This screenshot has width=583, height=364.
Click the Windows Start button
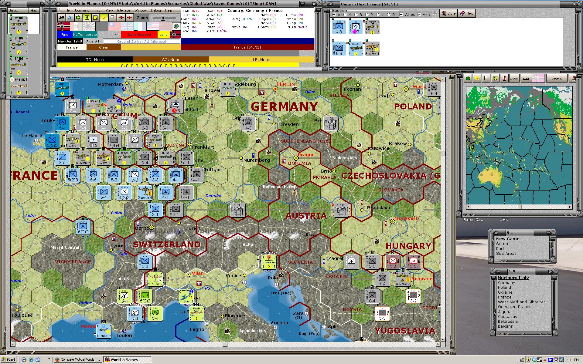[x=8, y=359]
